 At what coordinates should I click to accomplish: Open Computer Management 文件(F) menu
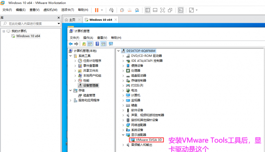[75, 38]
